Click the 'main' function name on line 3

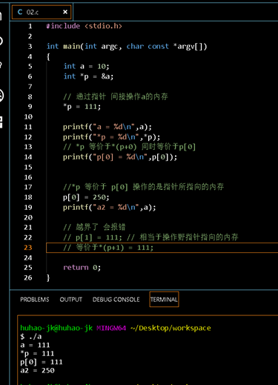(71, 46)
